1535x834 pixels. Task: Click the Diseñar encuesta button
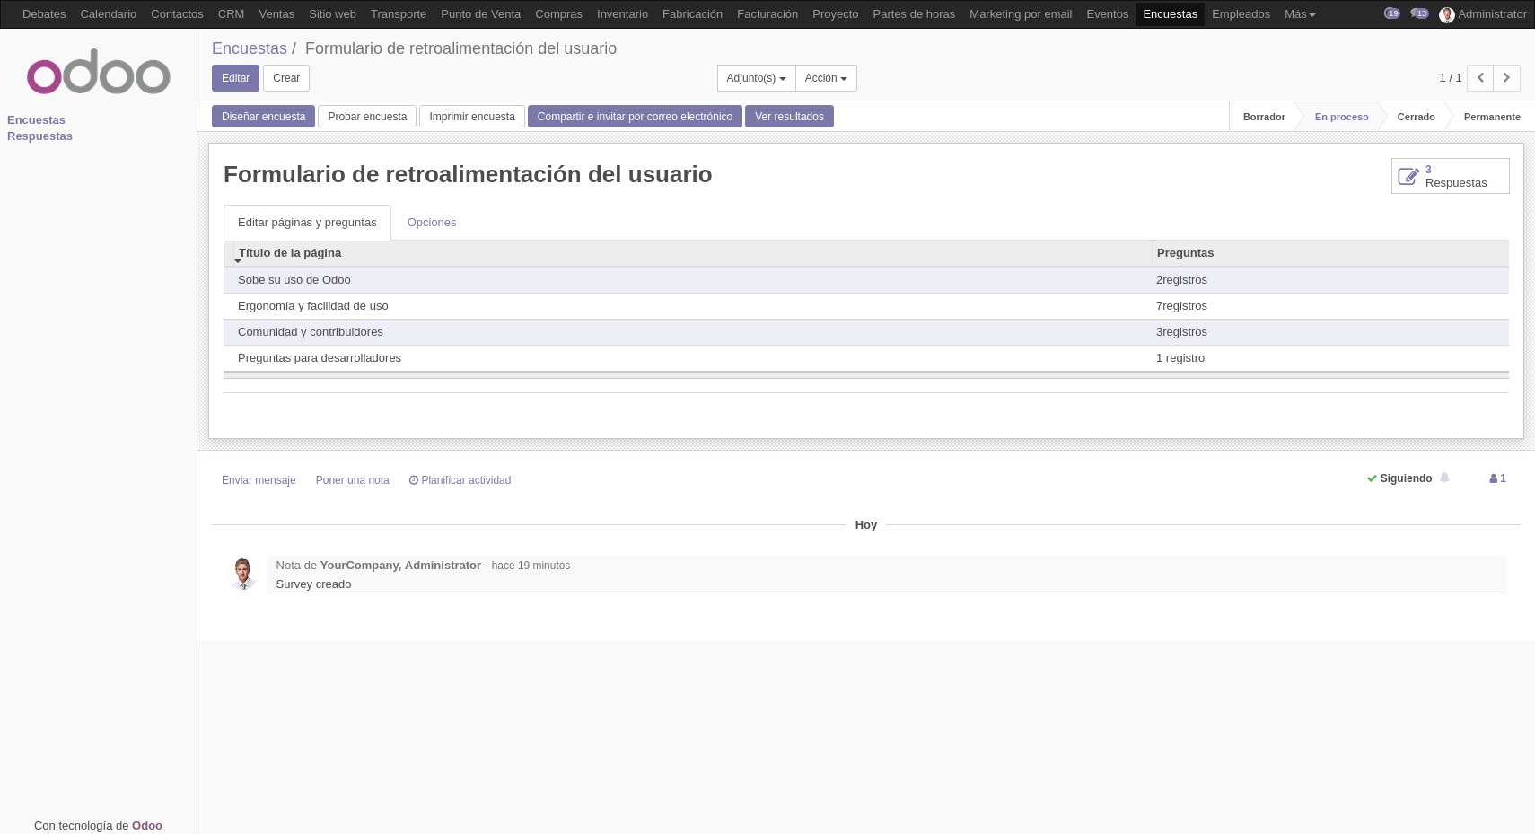click(263, 117)
